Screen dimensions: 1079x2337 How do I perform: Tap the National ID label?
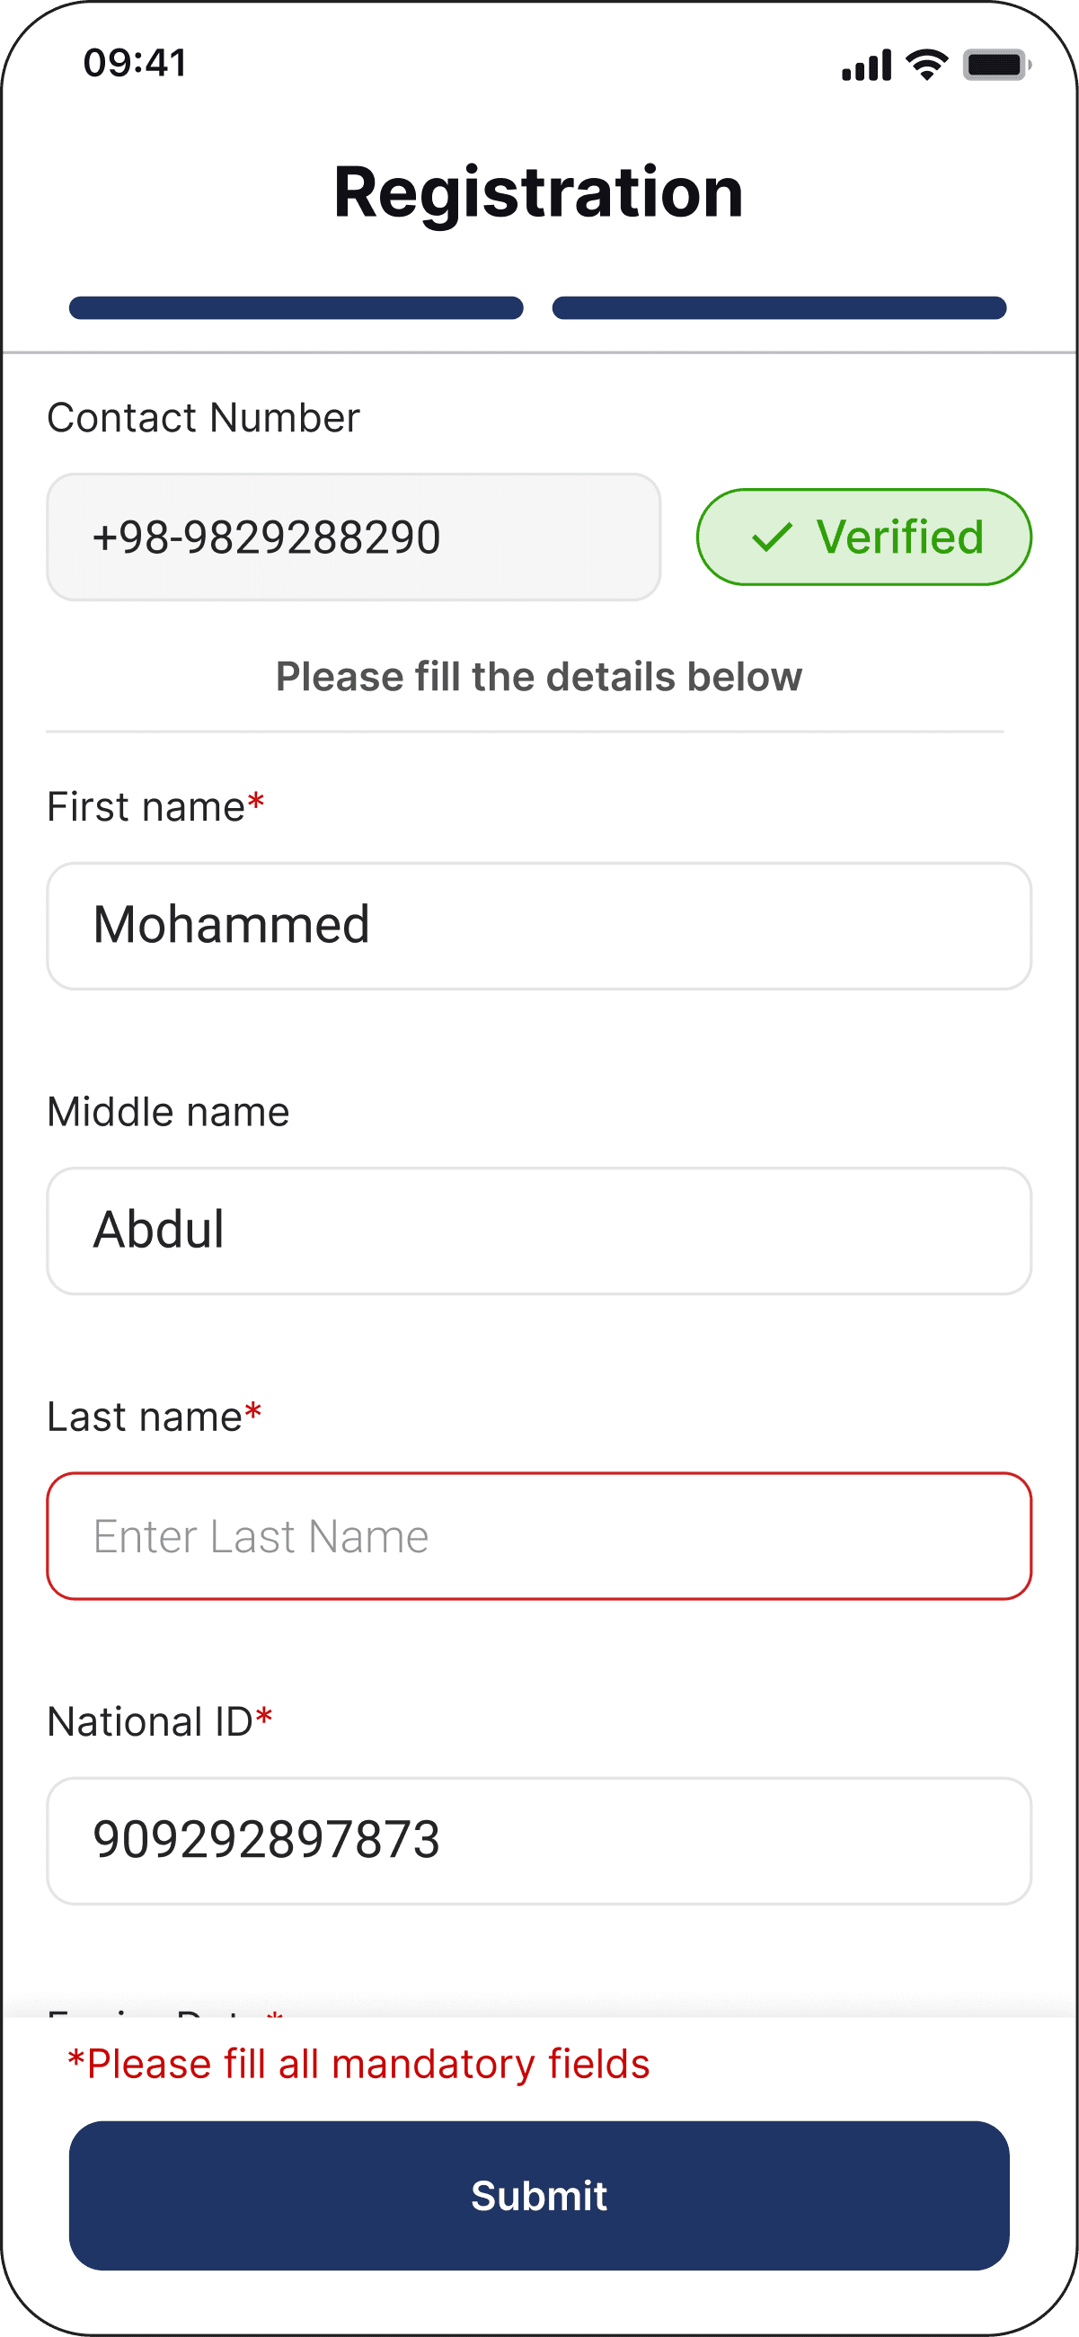pyautogui.click(x=160, y=1721)
